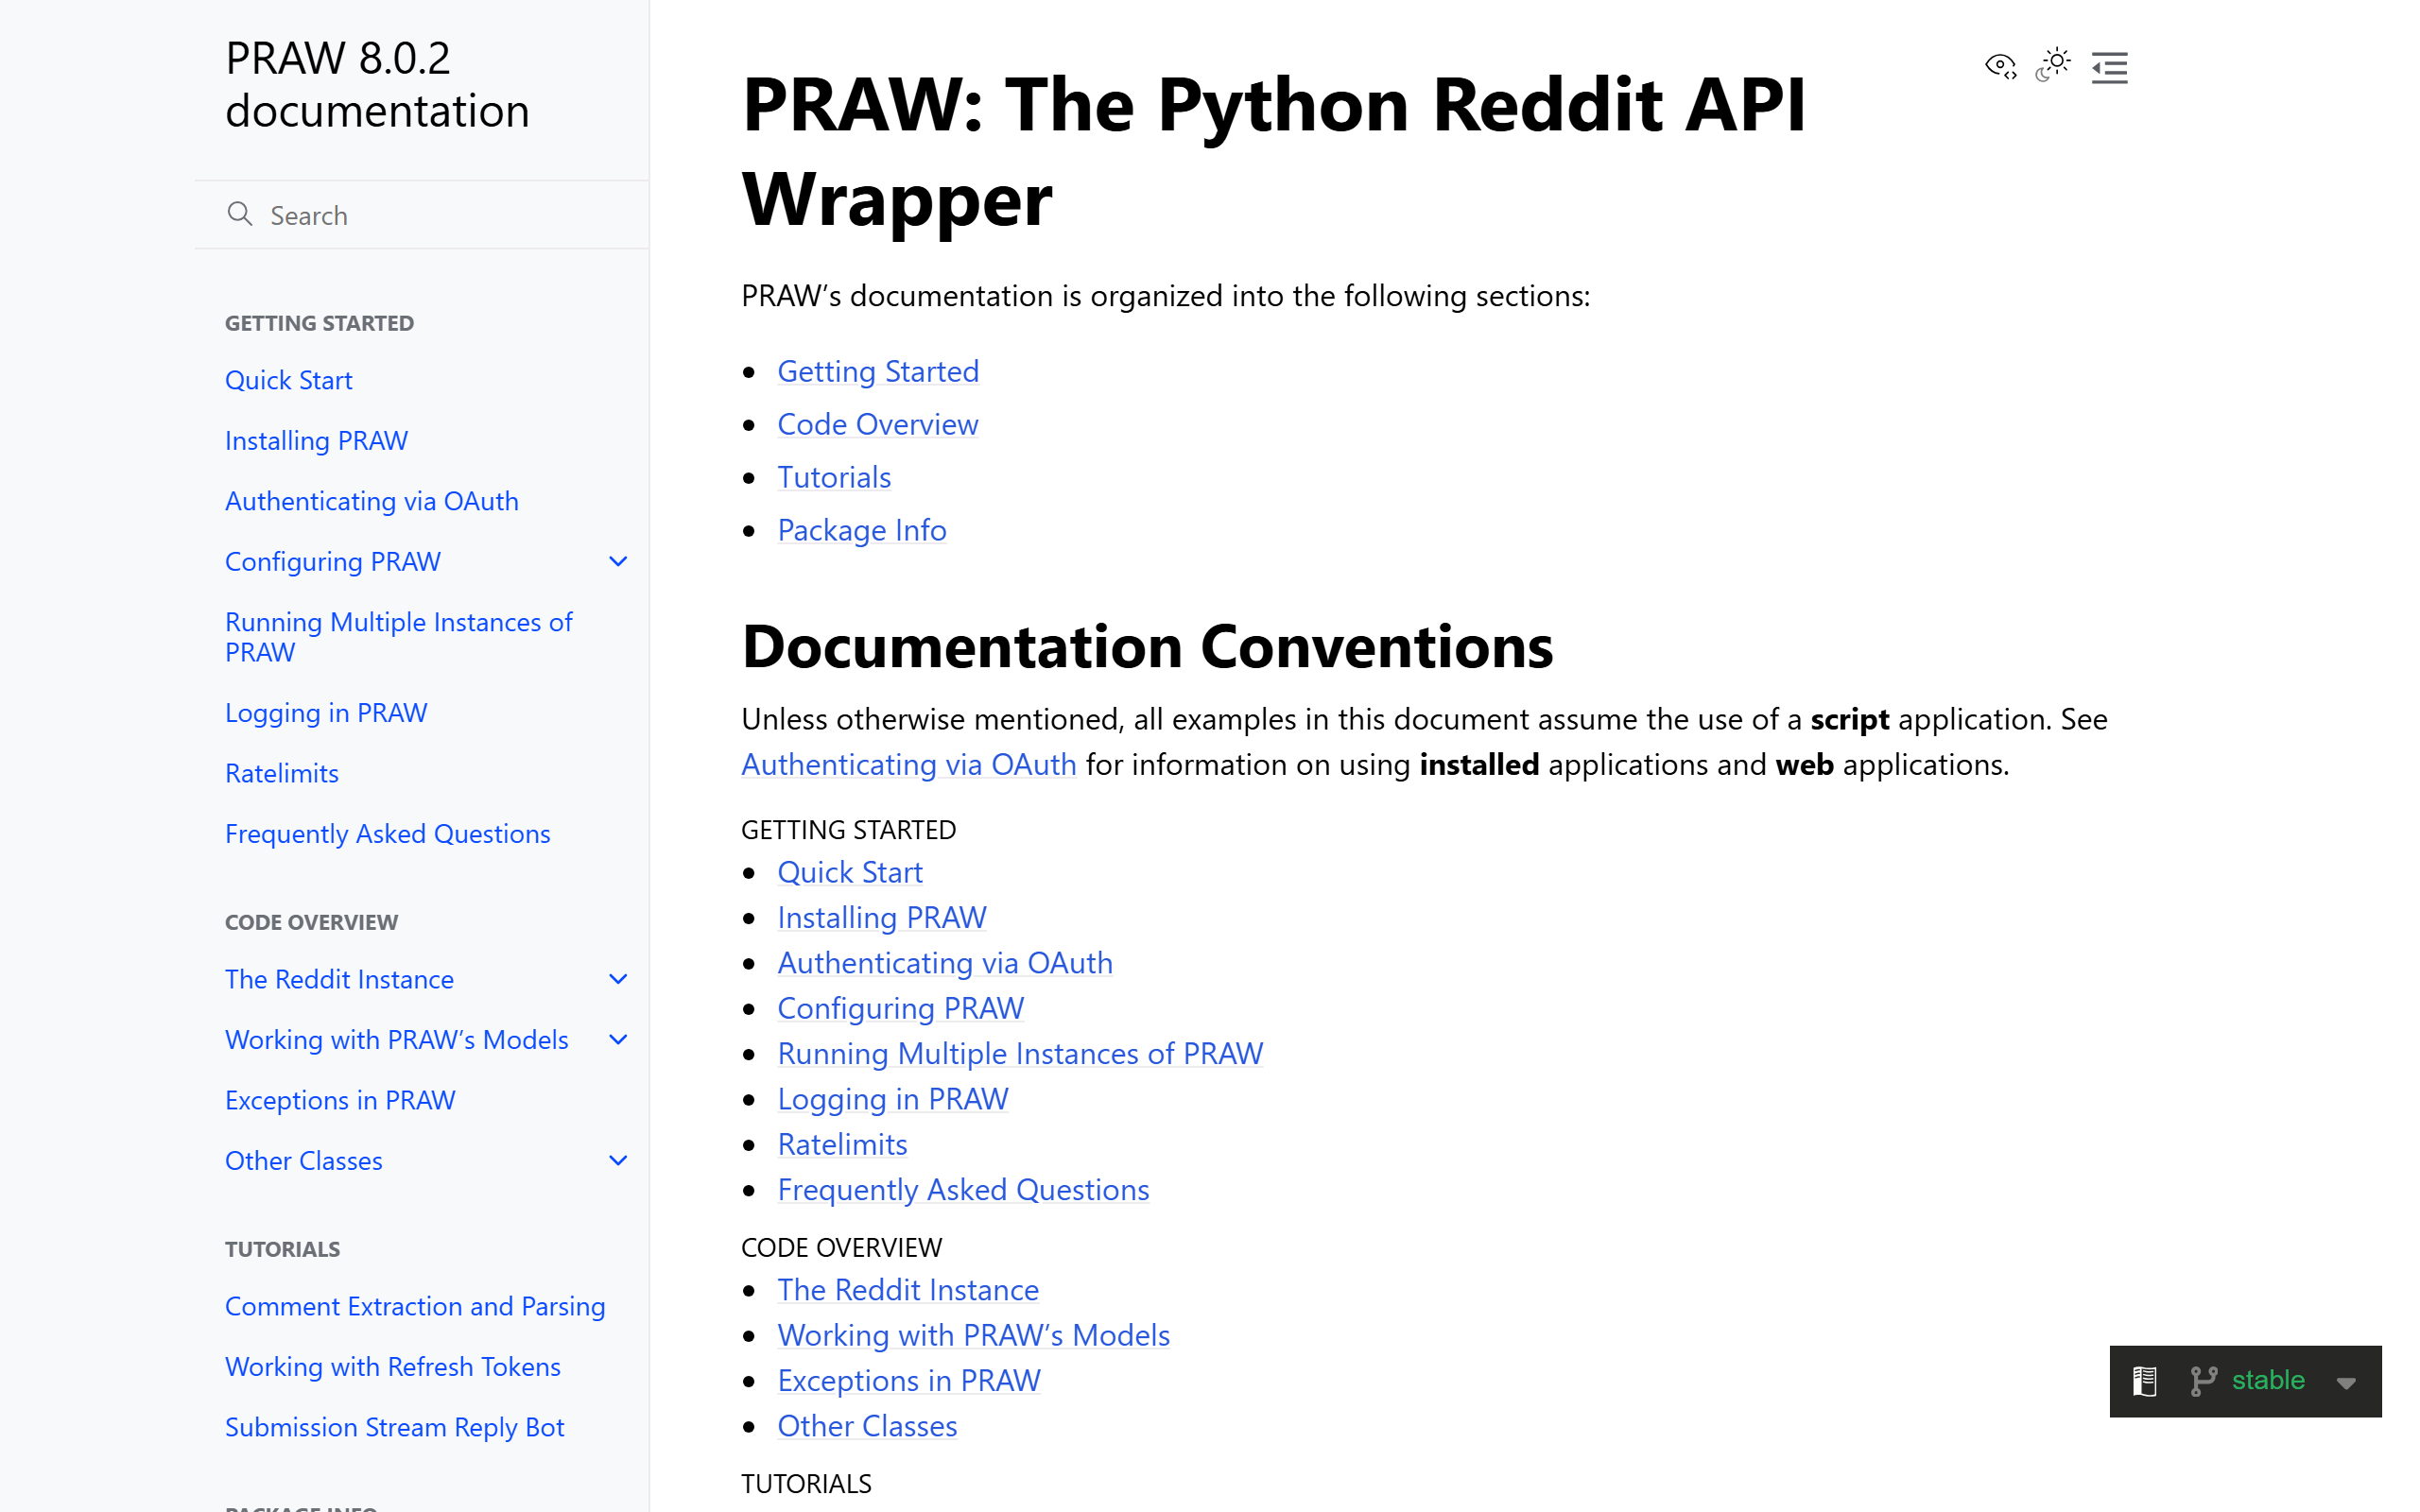The height and width of the screenshot is (1512, 2420).
Task: Open Running Multiple Instances of PRAW sidebar link
Action: (x=399, y=637)
